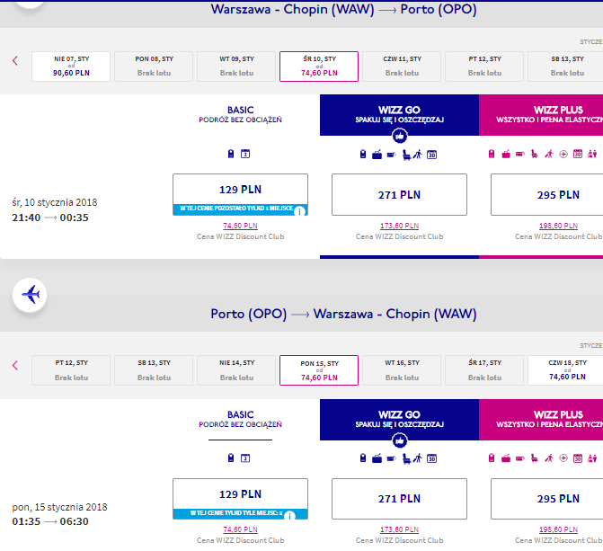Click outbound time text 21:40 → 00:35
The image size is (603, 551).
(50, 218)
